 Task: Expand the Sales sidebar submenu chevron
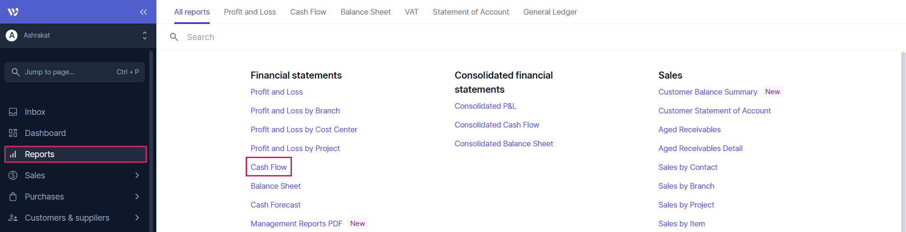137,176
